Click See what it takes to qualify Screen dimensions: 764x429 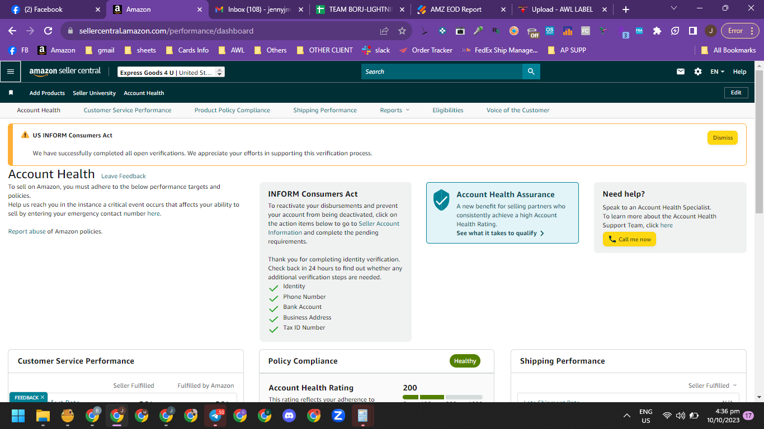click(500, 233)
